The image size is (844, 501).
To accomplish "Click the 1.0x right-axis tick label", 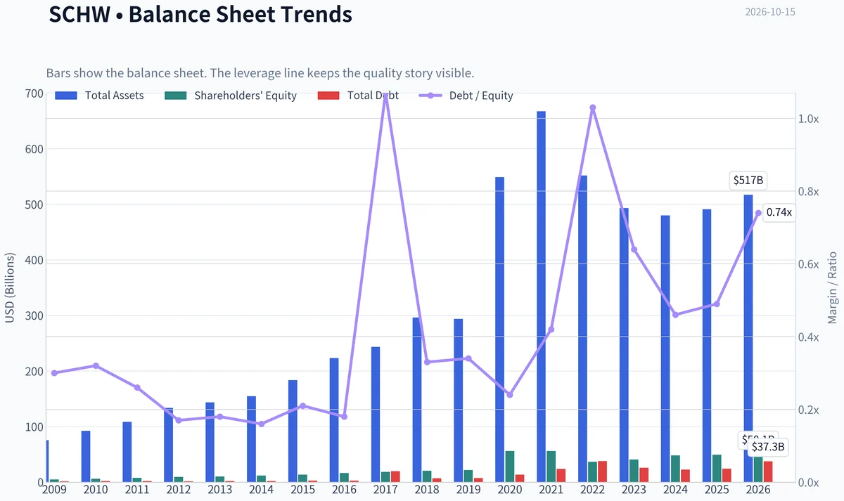I will tap(809, 119).
